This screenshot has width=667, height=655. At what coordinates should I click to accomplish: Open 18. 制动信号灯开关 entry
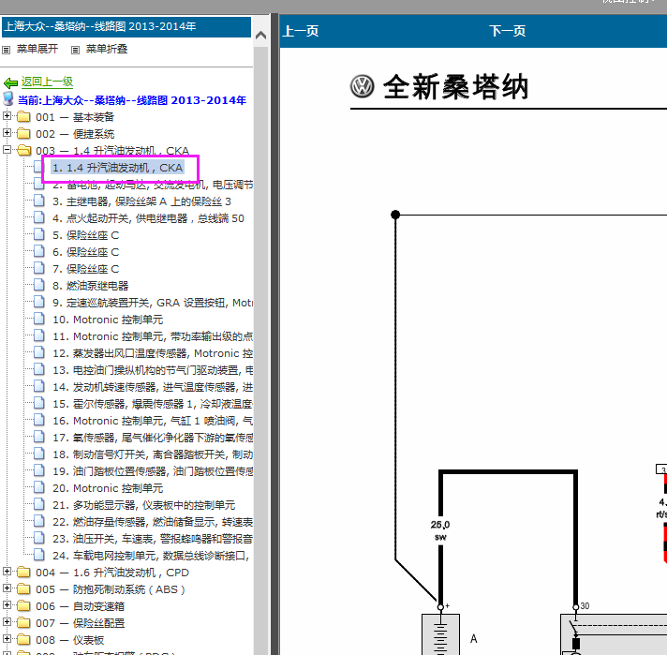coord(153,454)
